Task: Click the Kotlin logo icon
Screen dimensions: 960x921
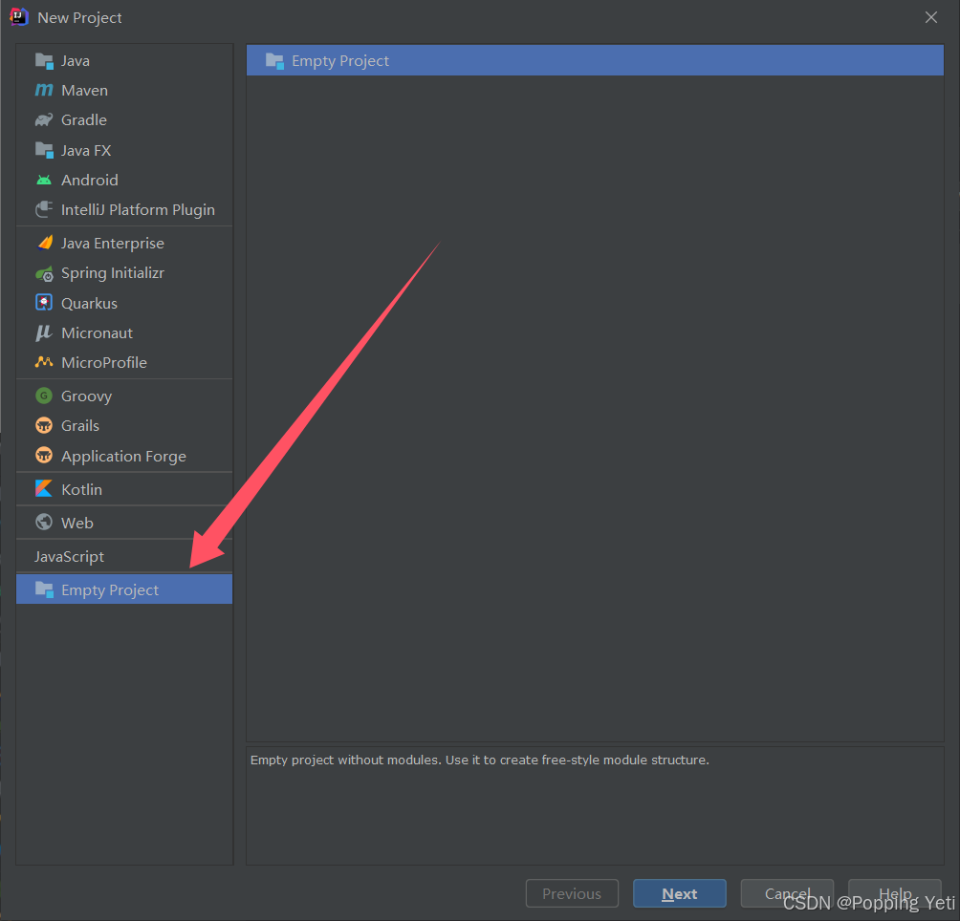Action: click(x=44, y=488)
